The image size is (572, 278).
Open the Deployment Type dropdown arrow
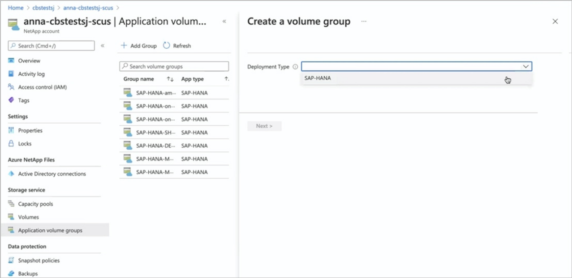click(526, 67)
